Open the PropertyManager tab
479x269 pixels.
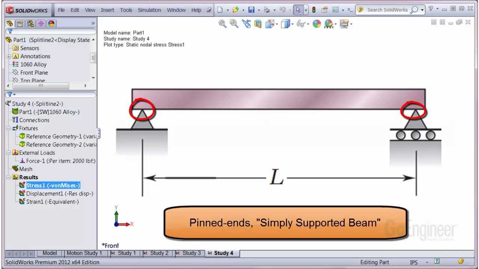(20, 23)
